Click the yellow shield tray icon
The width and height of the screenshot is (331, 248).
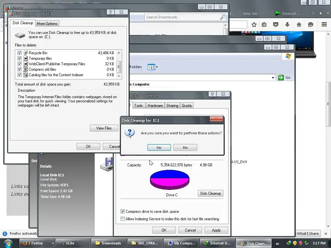tap(295, 243)
